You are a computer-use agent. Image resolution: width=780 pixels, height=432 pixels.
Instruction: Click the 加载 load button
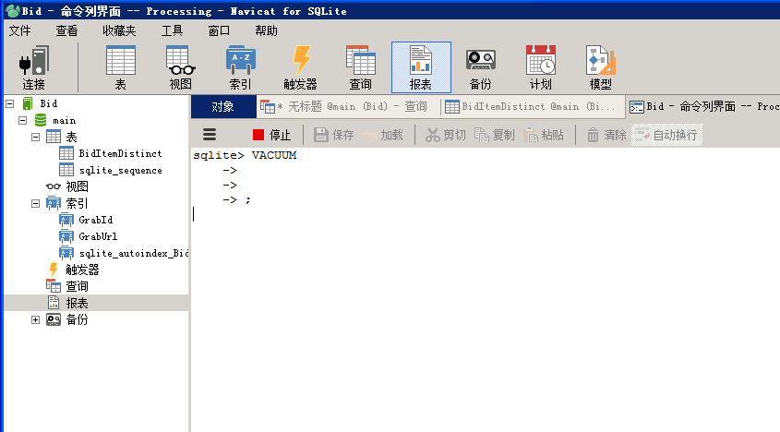tap(383, 135)
